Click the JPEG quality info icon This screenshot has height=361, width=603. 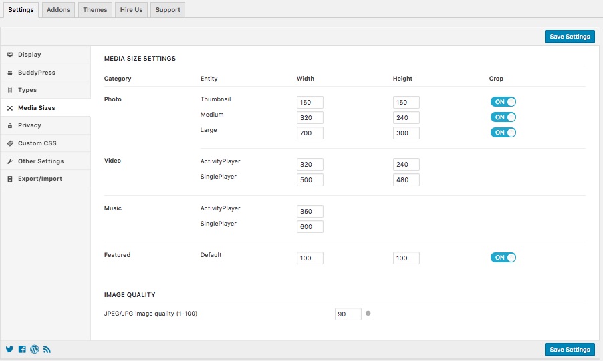[368, 313]
